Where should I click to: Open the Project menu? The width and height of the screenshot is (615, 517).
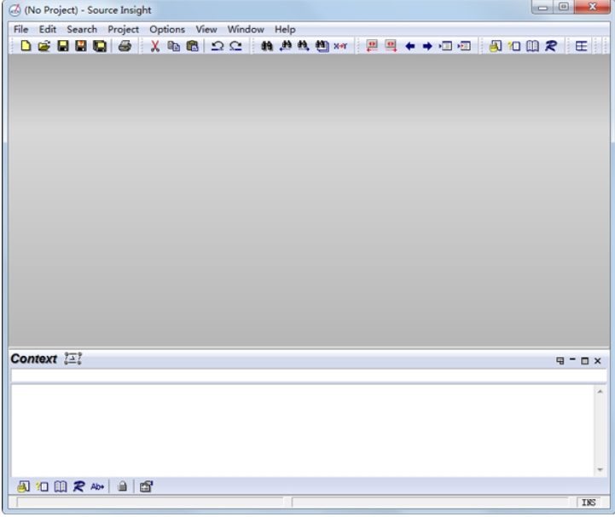point(123,29)
